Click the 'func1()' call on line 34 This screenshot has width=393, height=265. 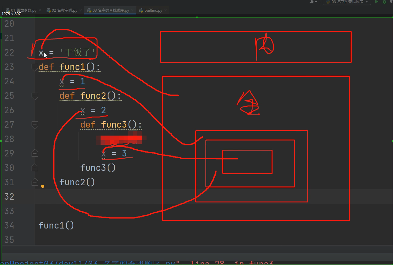click(56, 225)
